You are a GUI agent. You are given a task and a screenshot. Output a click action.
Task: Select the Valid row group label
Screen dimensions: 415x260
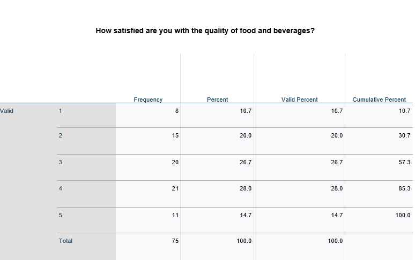pyautogui.click(x=7, y=111)
